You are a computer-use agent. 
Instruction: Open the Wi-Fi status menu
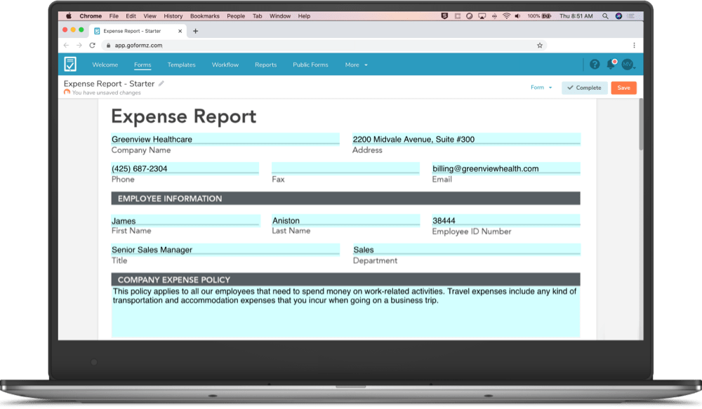tap(507, 15)
